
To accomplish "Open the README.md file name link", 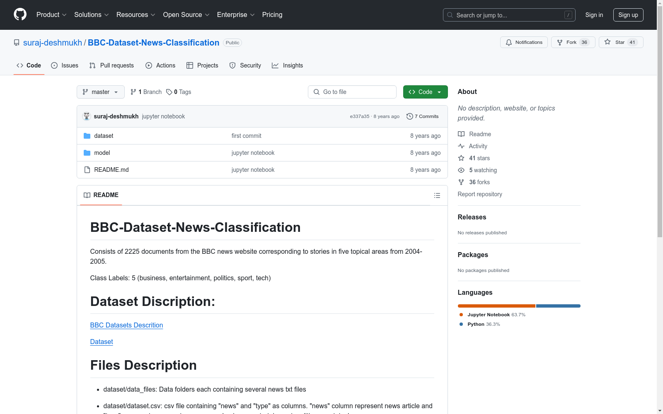I will click(x=111, y=170).
